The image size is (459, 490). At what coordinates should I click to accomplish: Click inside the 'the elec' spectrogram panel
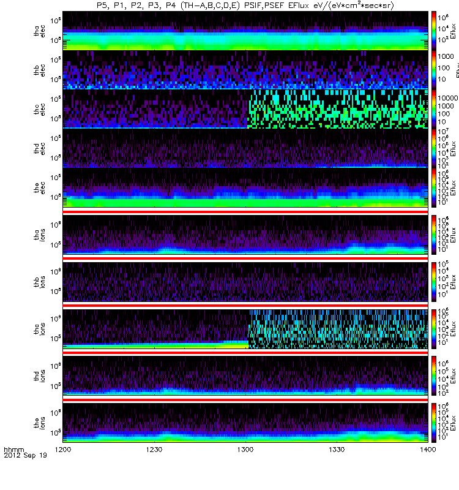(245, 188)
